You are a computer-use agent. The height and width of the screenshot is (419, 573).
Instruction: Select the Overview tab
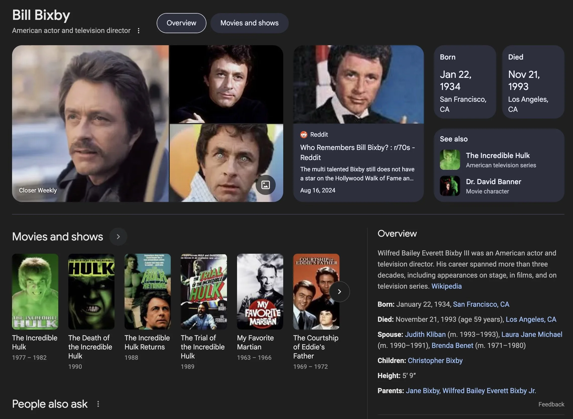(x=181, y=23)
